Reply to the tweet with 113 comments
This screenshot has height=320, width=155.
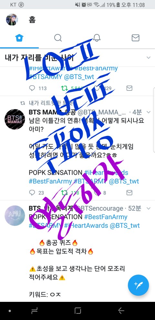(32, 88)
